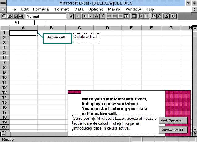Screen dimensions: 197x142
Task: Click the vertical scrollbar down arrow
Action: click(x=195, y=129)
